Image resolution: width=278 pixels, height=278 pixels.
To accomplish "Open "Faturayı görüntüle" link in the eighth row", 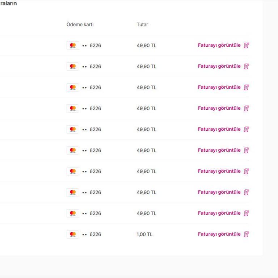I will click(219, 192).
